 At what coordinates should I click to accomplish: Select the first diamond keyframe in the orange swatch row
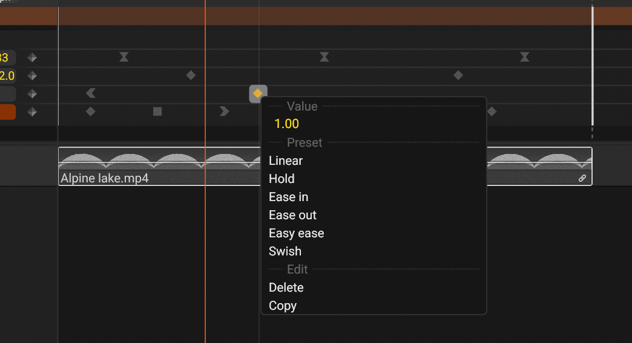tap(91, 111)
